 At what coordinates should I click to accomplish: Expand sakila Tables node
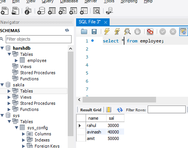(x=9, y=91)
